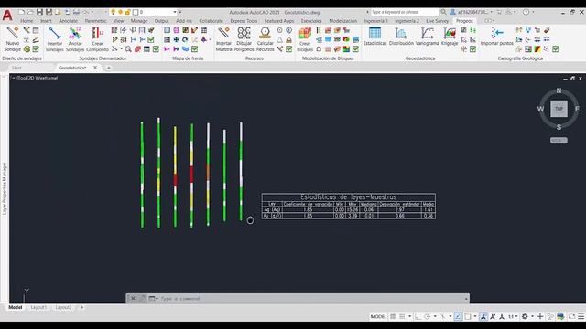Add a new layout with plus button
The image size is (586, 329).
click(81, 307)
